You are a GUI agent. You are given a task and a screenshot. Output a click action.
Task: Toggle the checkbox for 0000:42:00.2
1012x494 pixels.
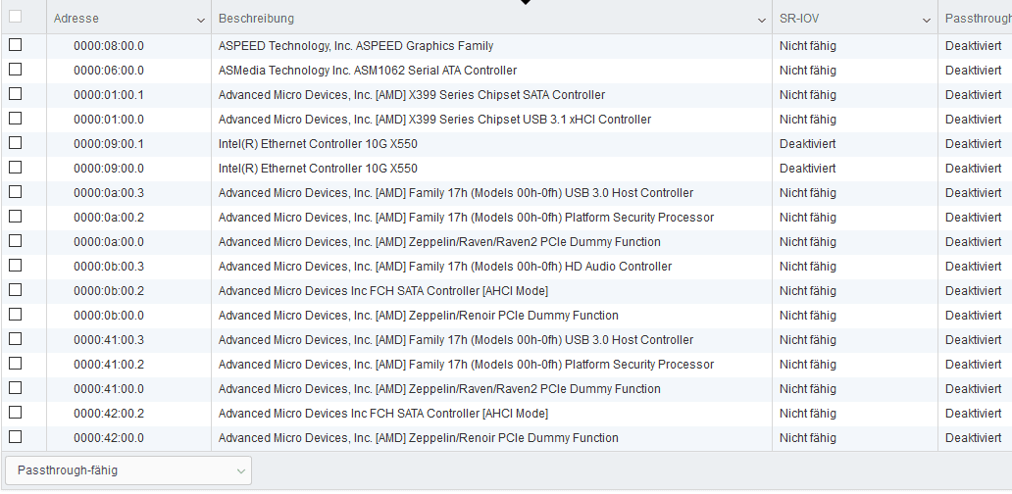pyautogui.click(x=15, y=413)
